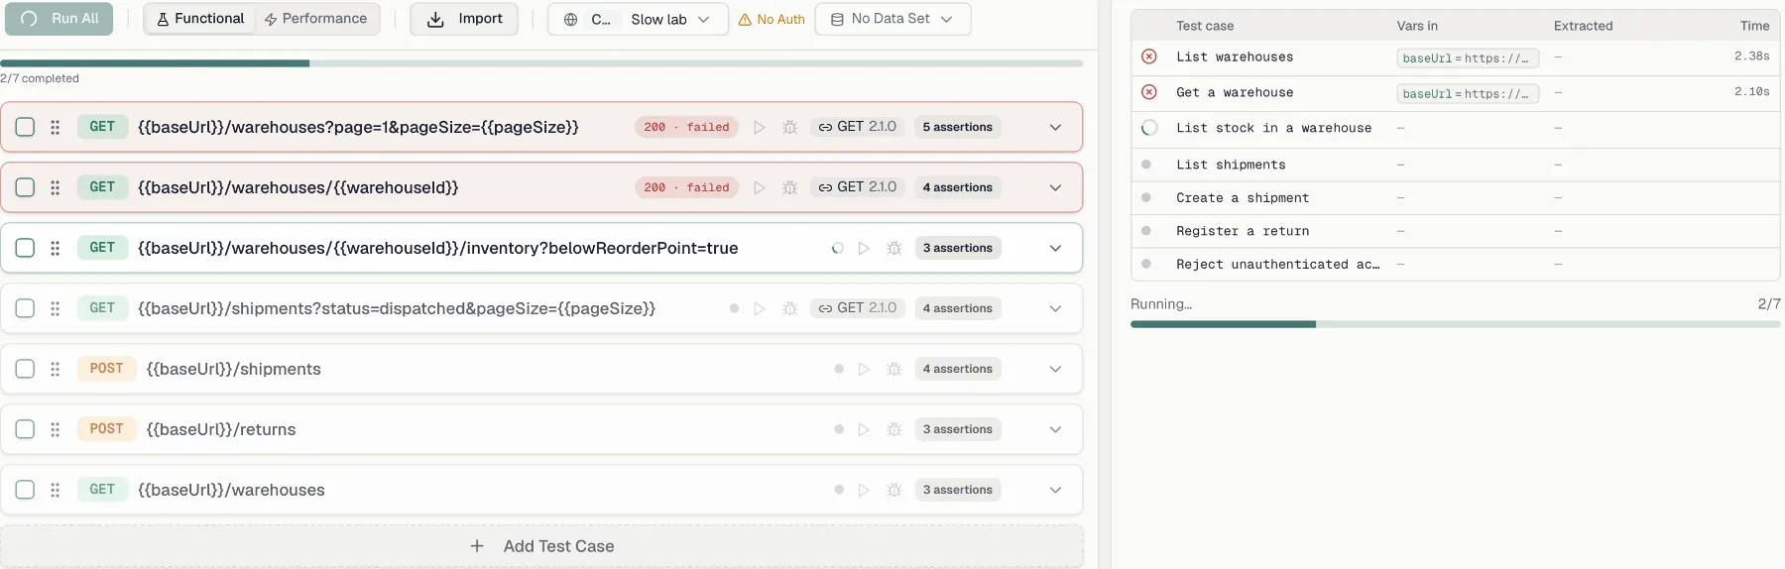The width and height of the screenshot is (1785, 569).
Task: Select Register a return result row
Action: 1455,231
